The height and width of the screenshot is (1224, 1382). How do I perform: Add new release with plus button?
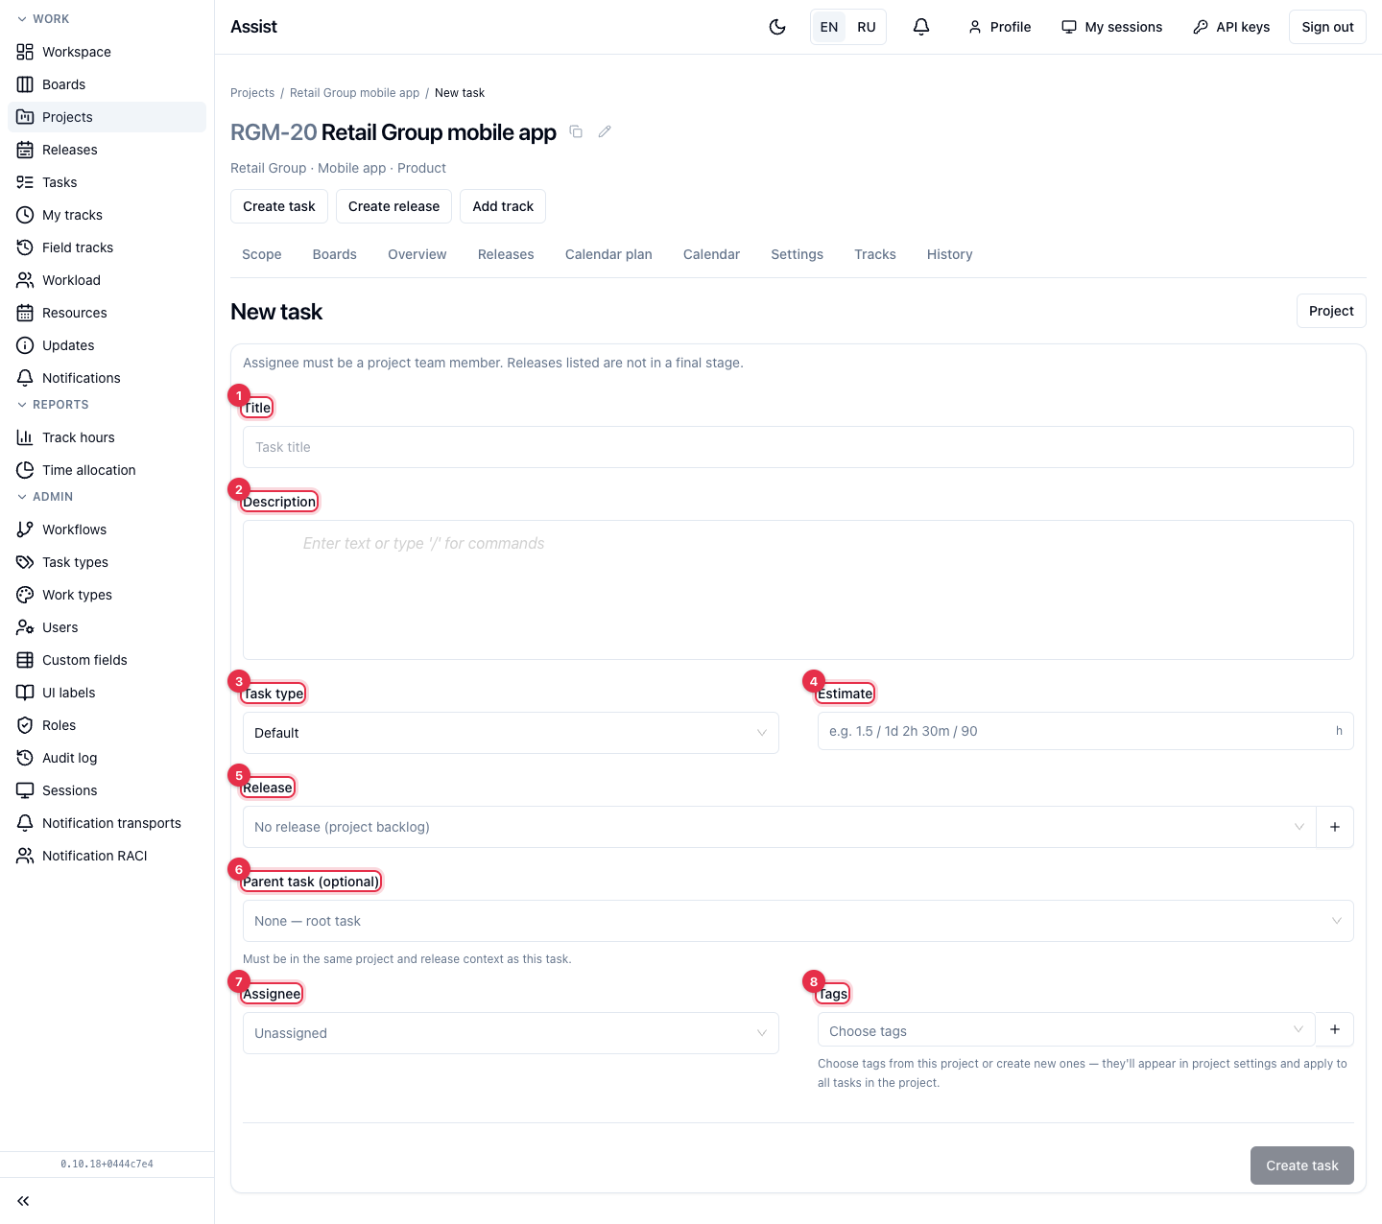pyautogui.click(x=1335, y=827)
